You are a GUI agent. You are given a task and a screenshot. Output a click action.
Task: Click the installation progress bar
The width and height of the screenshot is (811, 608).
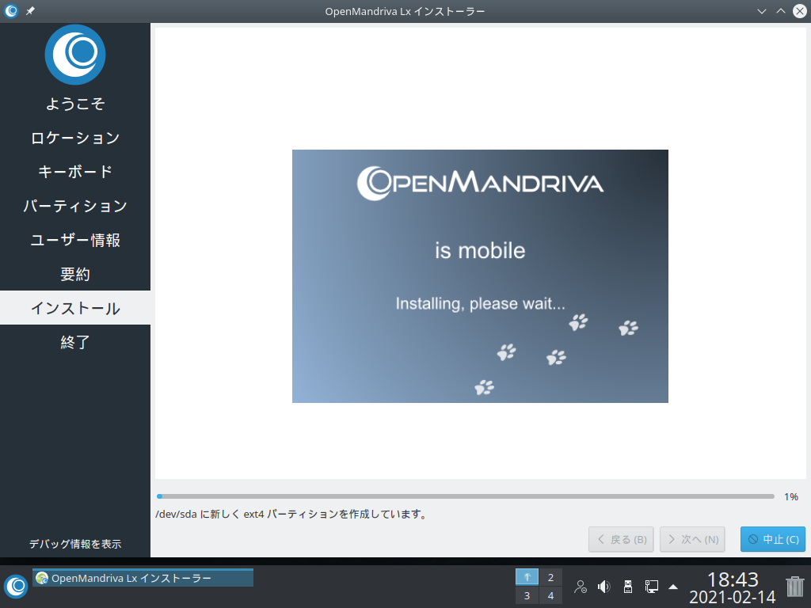466,496
